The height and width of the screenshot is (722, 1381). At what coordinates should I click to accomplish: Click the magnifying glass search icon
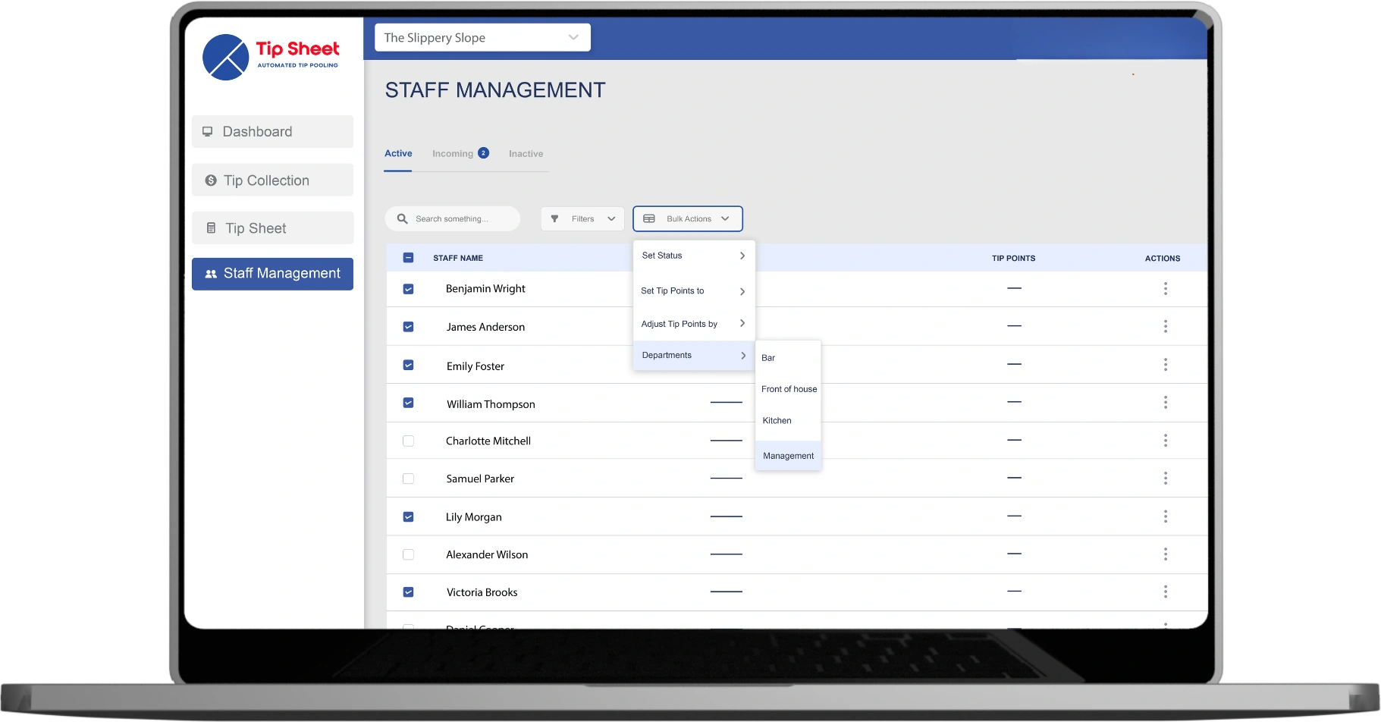click(x=403, y=218)
